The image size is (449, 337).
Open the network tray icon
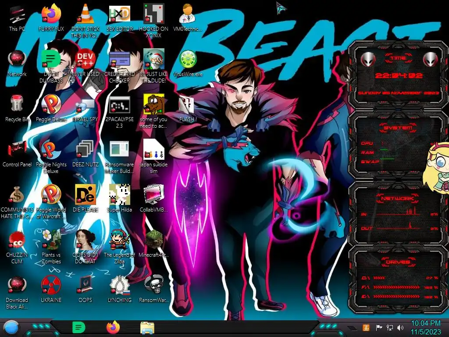click(390, 327)
